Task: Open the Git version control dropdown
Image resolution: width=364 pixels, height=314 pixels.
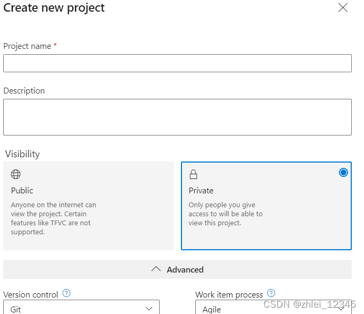Action: coord(81,308)
